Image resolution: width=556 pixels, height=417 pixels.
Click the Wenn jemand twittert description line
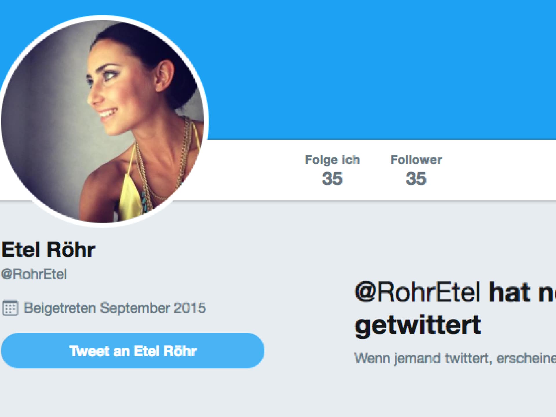coord(455,359)
